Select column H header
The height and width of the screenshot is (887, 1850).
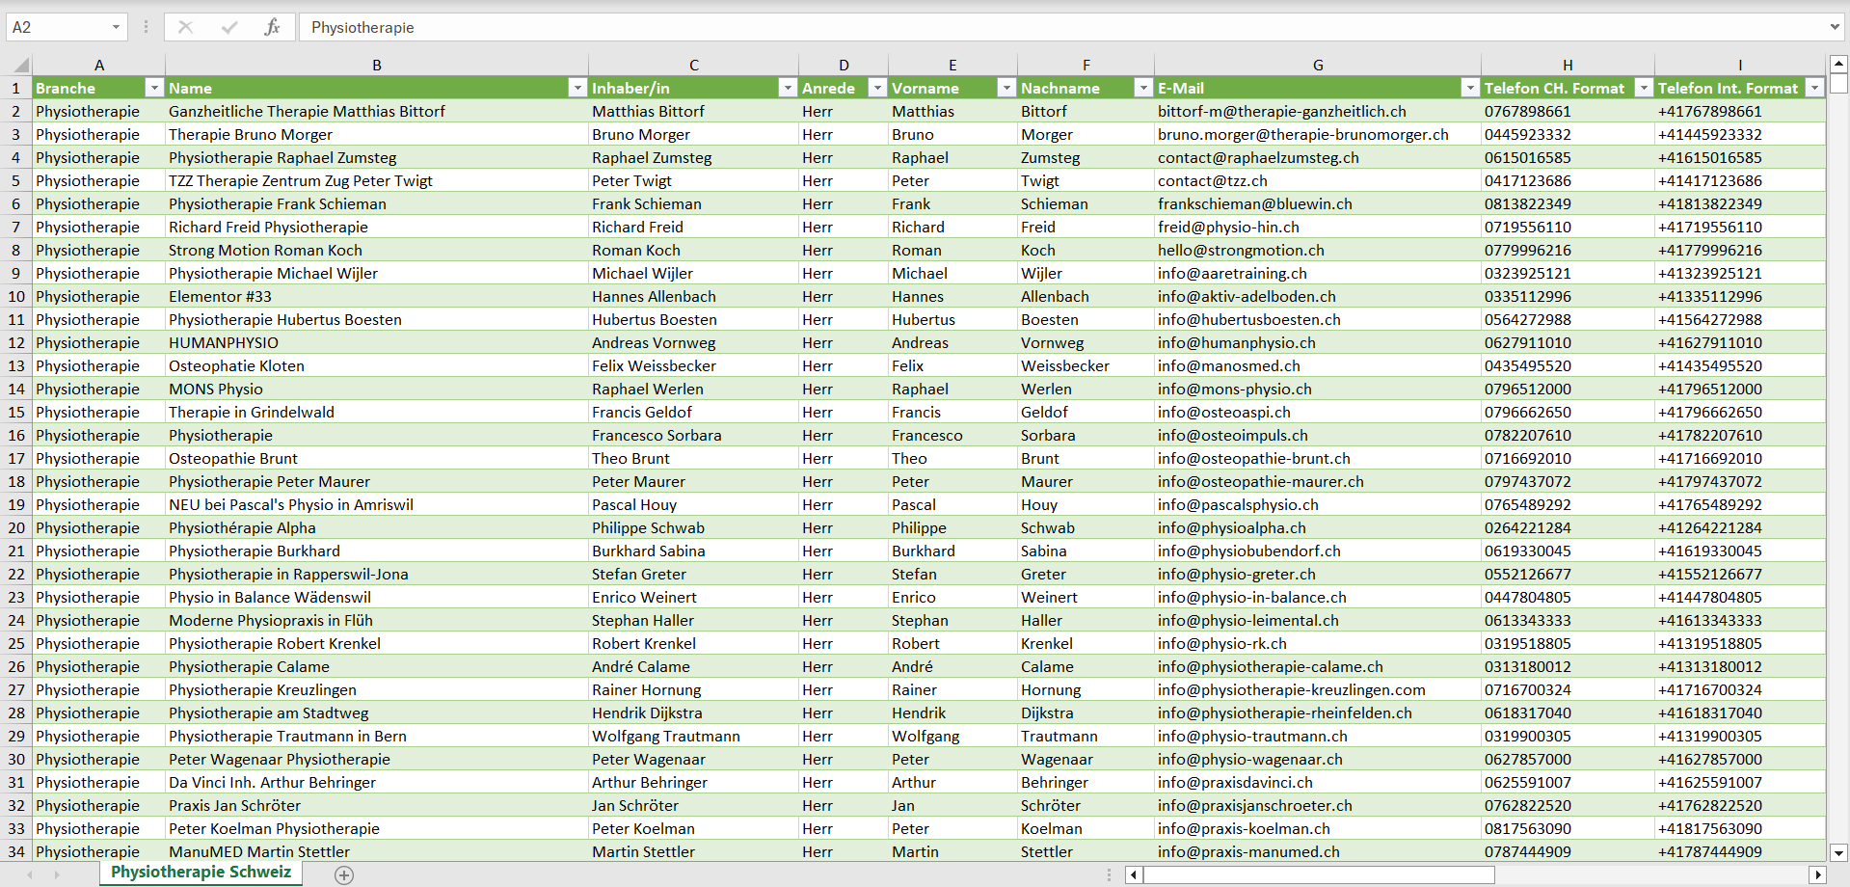(x=1568, y=66)
